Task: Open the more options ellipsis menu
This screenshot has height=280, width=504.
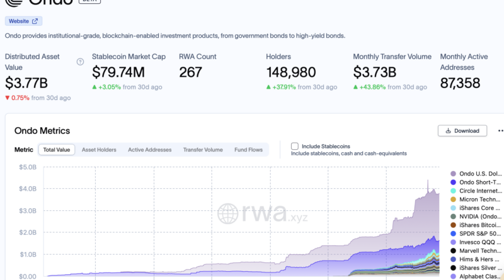Action: click(500, 131)
